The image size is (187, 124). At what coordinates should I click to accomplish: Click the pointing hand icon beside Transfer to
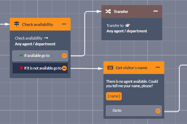[x=128, y=25]
